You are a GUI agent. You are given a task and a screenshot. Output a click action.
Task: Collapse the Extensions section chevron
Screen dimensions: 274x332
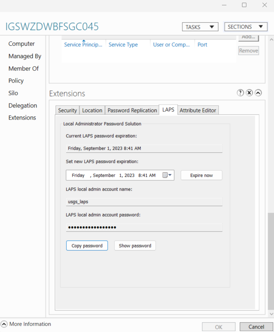click(258, 93)
